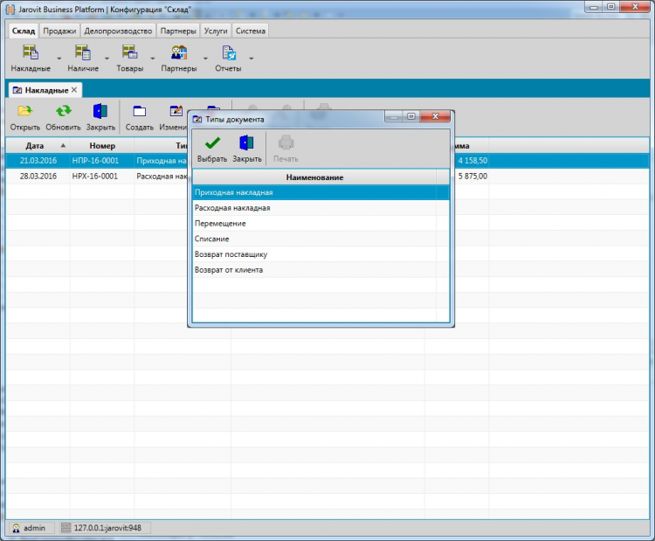Sort by the Дата column header
Image resolution: width=655 pixels, height=541 pixels.
pos(35,146)
